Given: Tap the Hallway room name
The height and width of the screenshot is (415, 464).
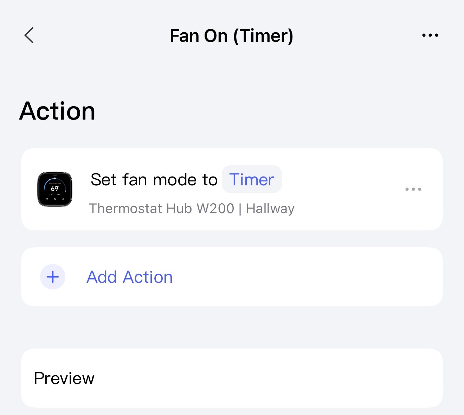Looking at the screenshot, I should click(x=270, y=209).
